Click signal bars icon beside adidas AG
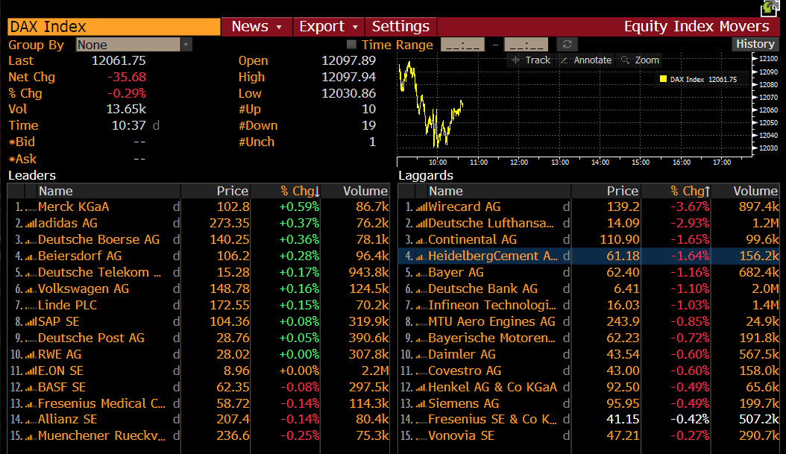The image size is (786, 454). tap(31, 224)
